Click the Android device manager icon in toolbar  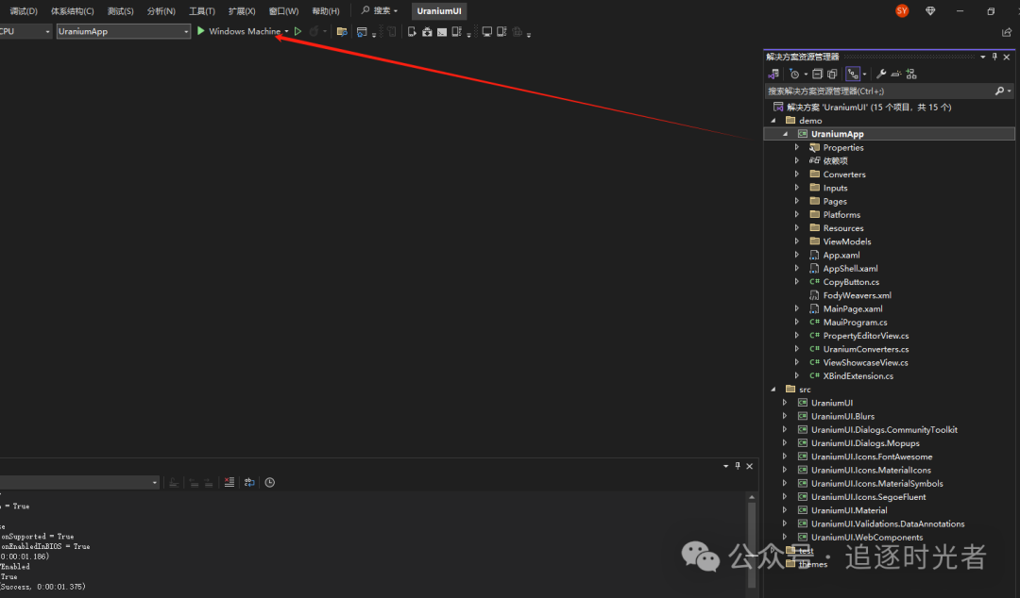pyautogui.click(x=412, y=31)
